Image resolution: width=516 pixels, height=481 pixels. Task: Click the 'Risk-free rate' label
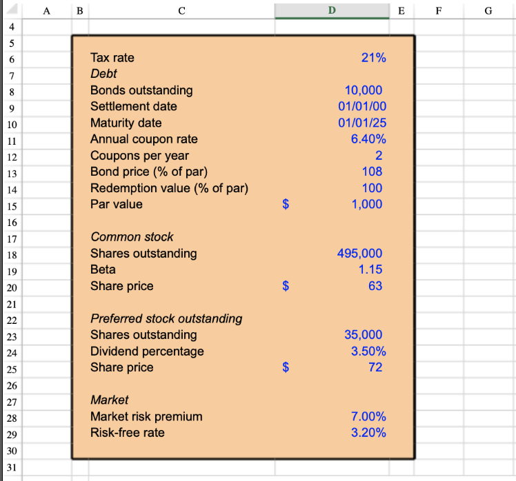[128, 432]
